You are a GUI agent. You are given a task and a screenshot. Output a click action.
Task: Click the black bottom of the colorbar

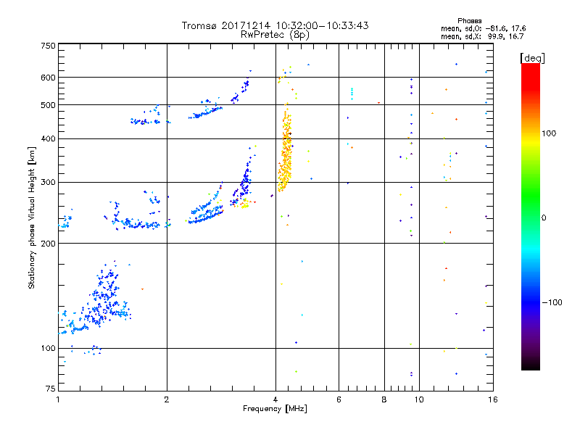(x=531, y=365)
